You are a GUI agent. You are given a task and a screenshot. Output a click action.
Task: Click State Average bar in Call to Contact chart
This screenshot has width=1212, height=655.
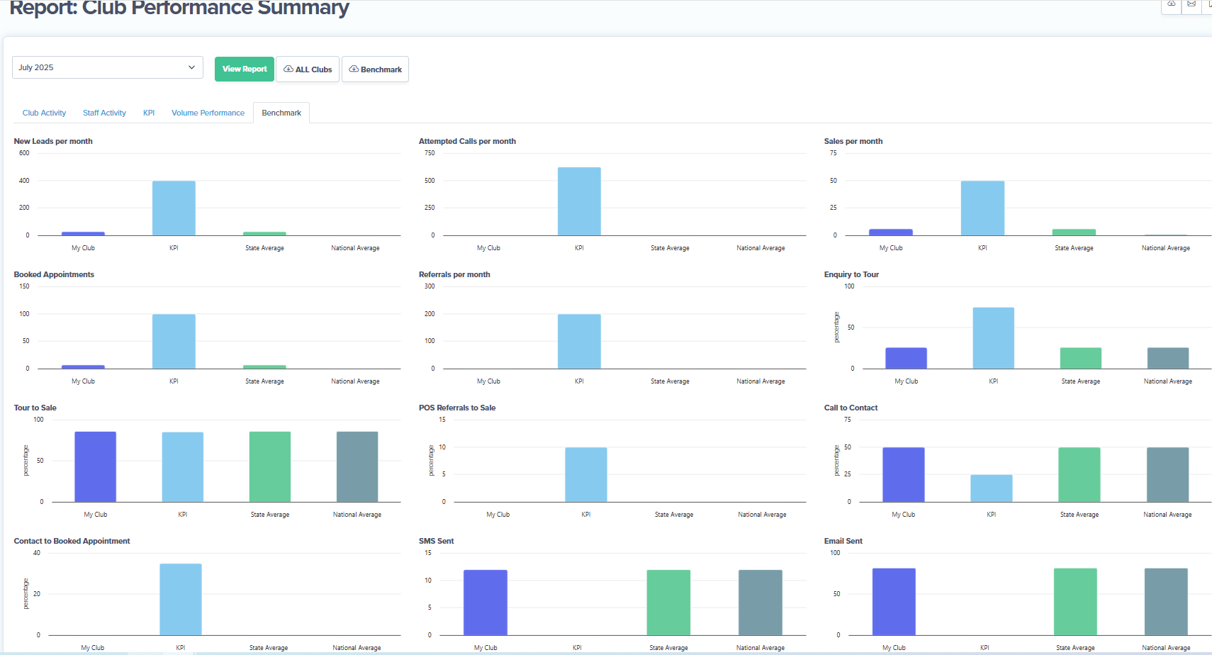coord(1079,475)
